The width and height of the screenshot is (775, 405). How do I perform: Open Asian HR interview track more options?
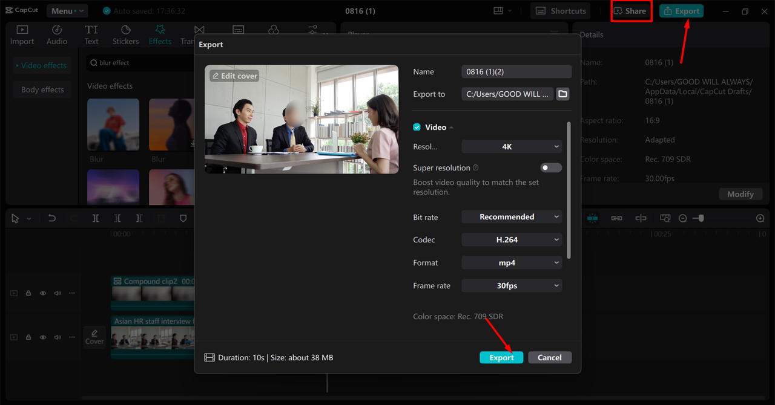click(x=72, y=337)
